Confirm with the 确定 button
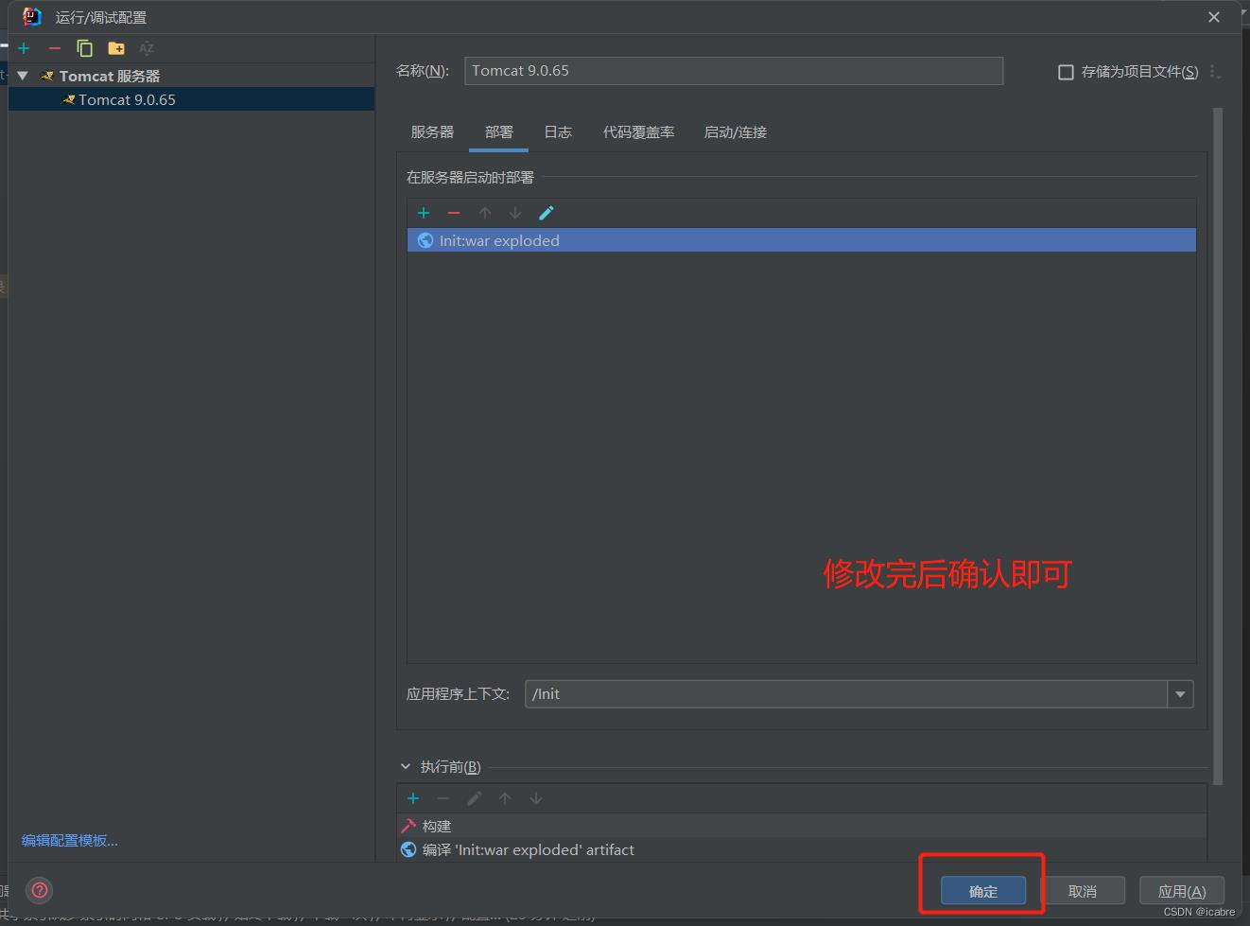Image resolution: width=1250 pixels, height=926 pixels. tap(983, 891)
